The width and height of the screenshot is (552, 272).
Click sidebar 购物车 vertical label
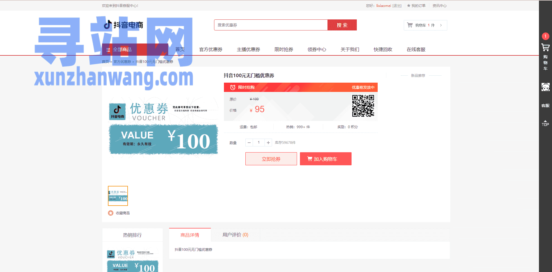(545, 63)
